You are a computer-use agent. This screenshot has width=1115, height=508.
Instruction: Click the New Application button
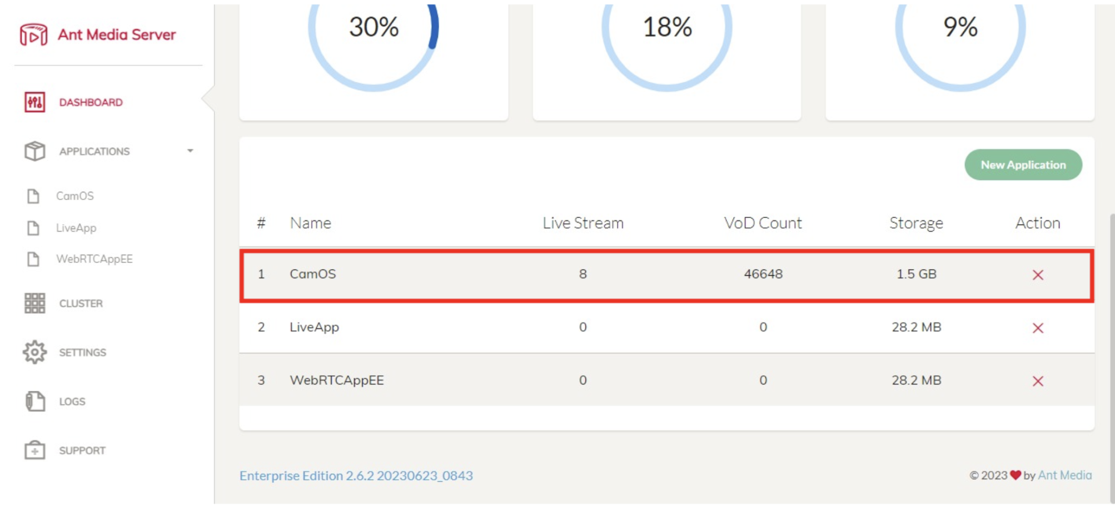pyautogui.click(x=1023, y=165)
